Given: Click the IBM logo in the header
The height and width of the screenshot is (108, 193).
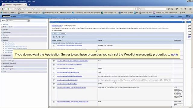Looking at the screenshot, I should pos(188,16).
